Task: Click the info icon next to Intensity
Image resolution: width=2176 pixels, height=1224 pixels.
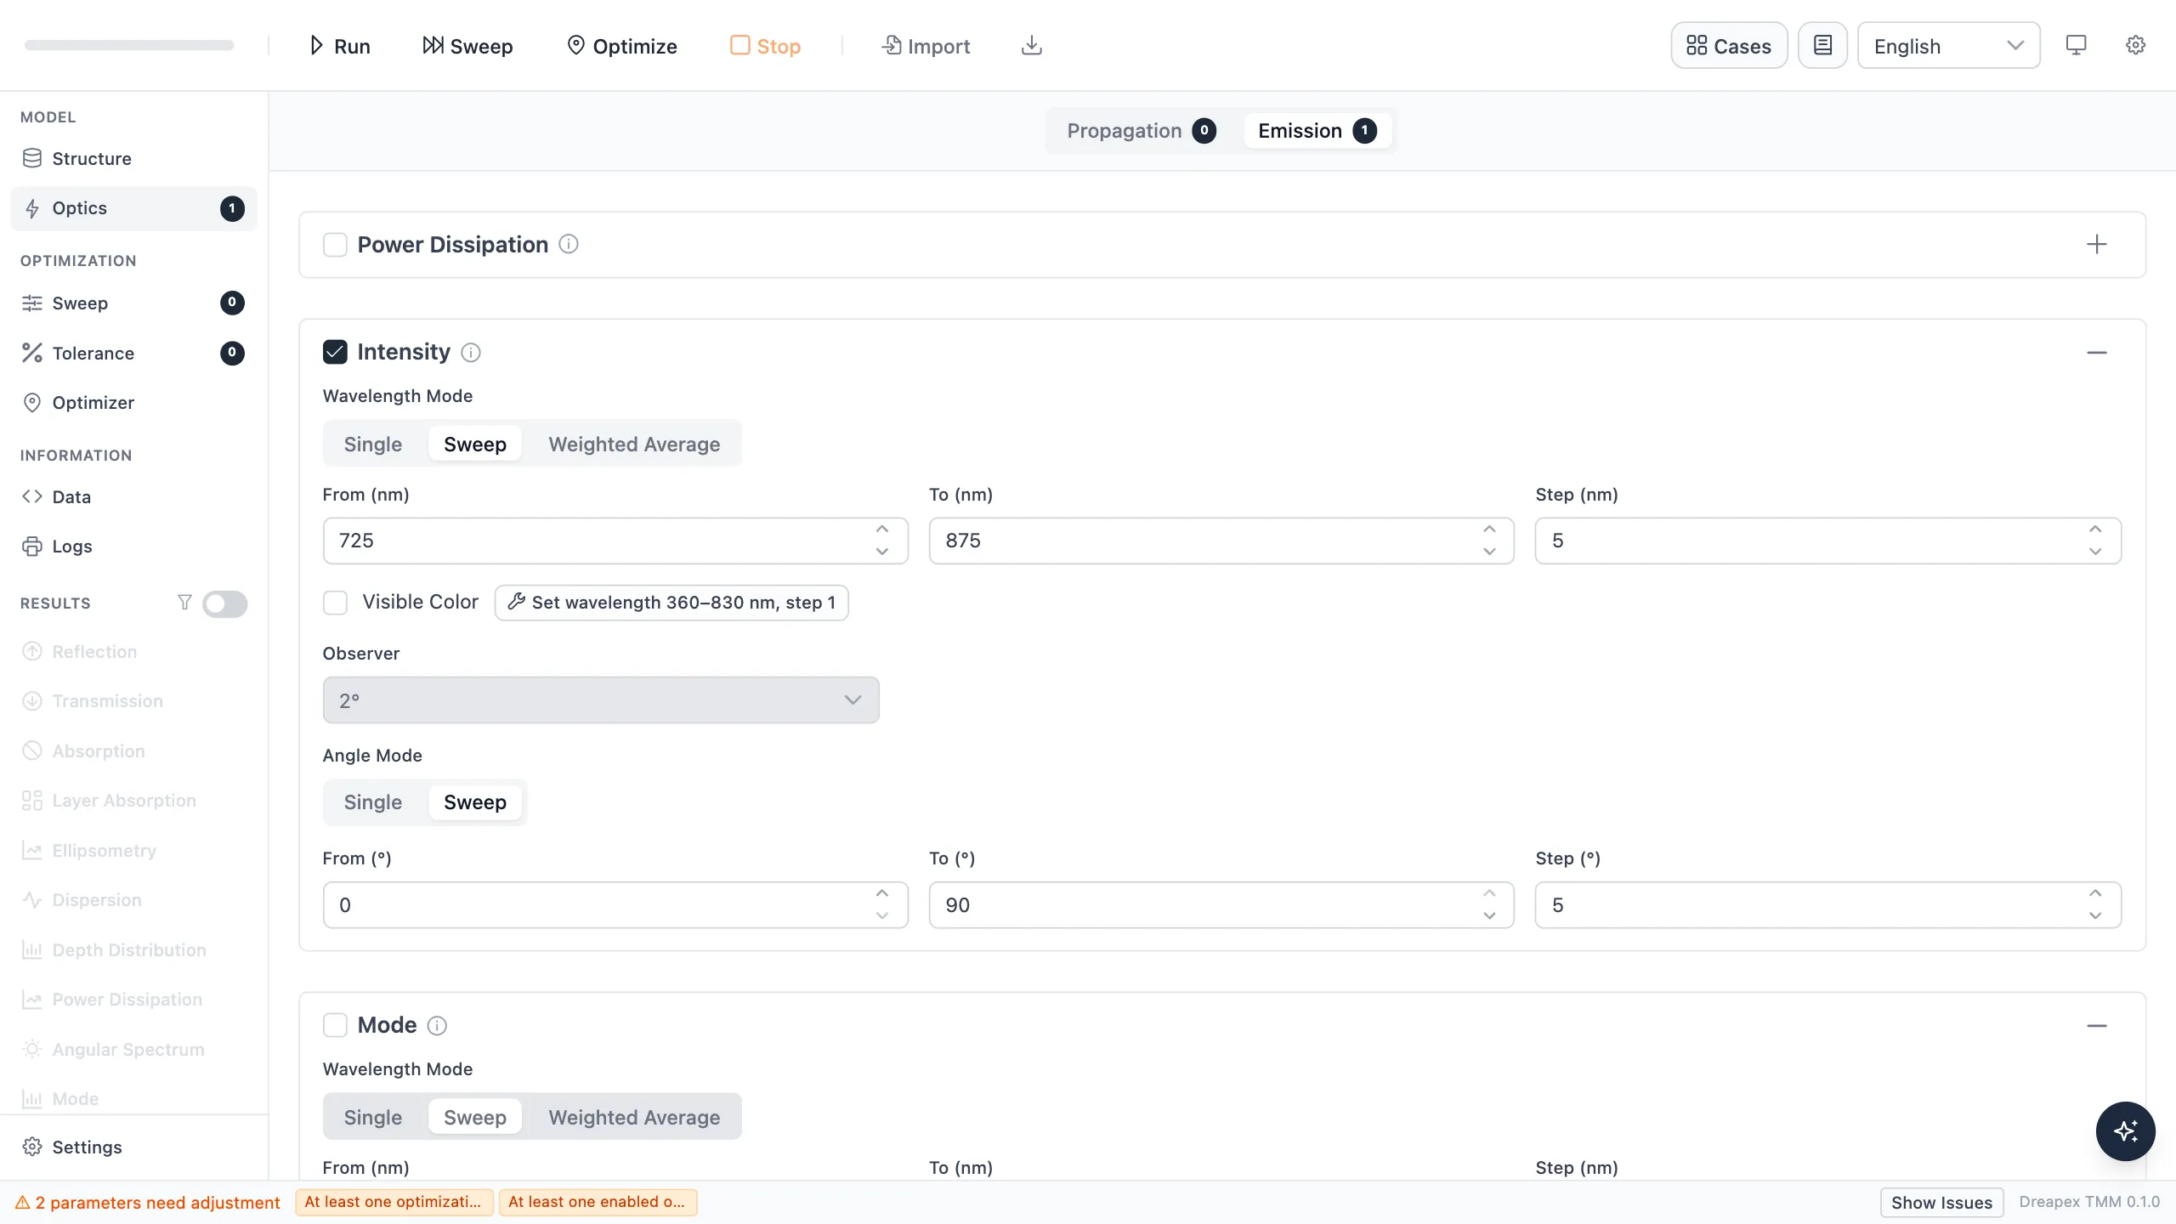Action: coord(471,352)
